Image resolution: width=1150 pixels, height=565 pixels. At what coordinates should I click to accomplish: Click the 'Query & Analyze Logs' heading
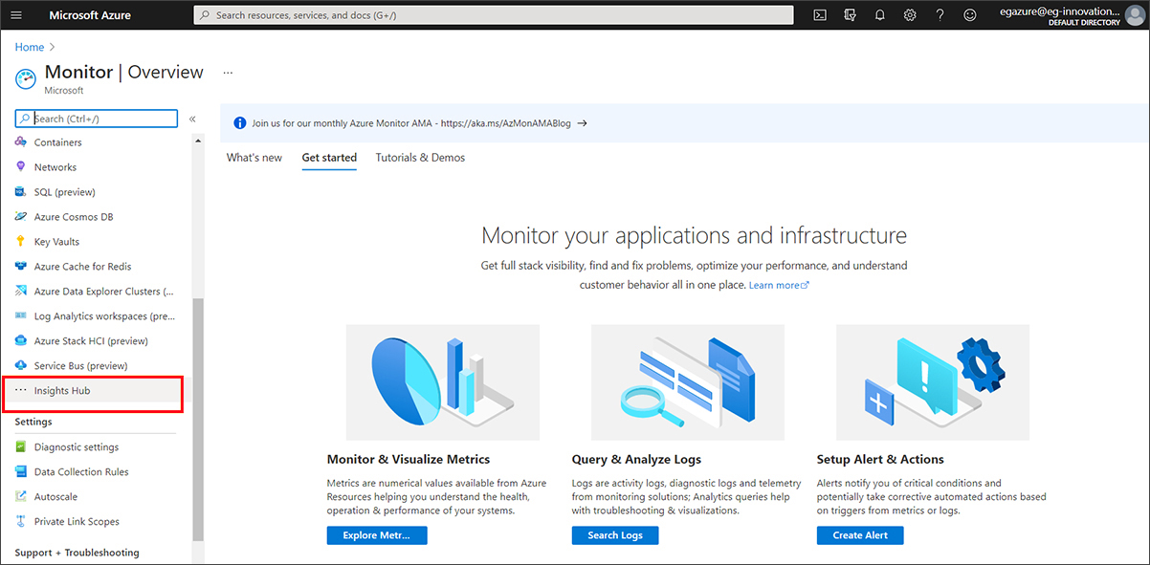pyautogui.click(x=636, y=460)
